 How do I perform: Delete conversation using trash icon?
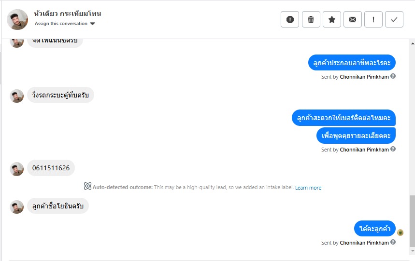(311, 19)
